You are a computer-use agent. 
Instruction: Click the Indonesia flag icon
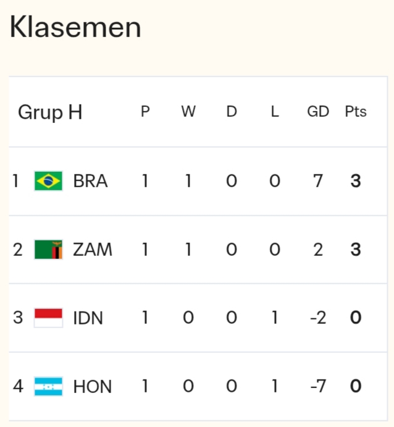point(48,318)
